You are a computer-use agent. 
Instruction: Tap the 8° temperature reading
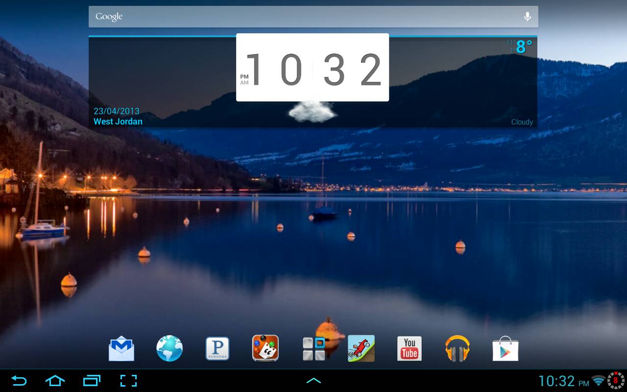click(524, 47)
